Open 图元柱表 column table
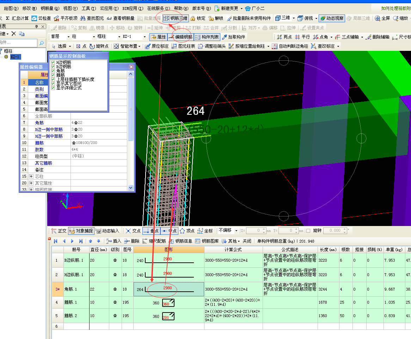Viewport: 411px width, 339px height. 183,46
